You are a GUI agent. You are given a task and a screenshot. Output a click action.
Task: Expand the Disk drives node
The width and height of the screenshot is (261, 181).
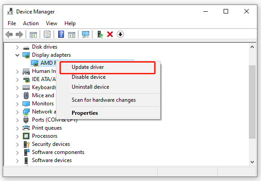pos(17,47)
